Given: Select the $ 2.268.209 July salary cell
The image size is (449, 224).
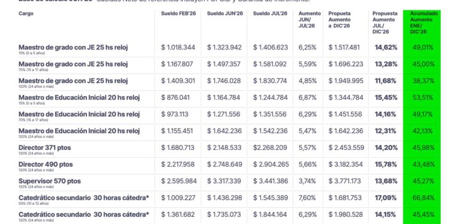Looking at the screenshot, I should 271,148.
